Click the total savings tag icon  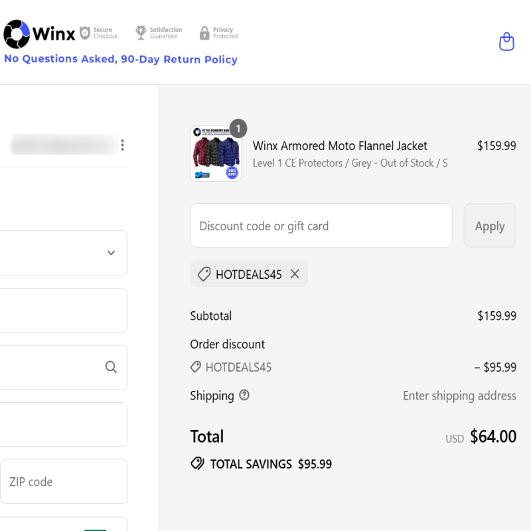point(197,463)
